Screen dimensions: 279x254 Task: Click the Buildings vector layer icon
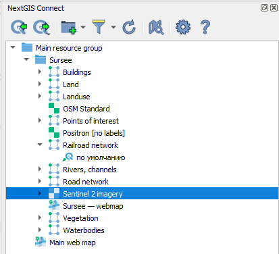(54, 72)
